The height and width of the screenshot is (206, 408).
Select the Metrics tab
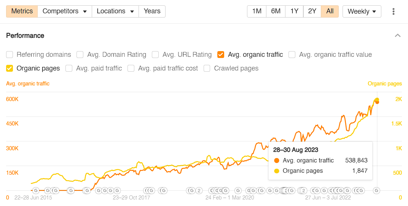[x=22, y=11]
